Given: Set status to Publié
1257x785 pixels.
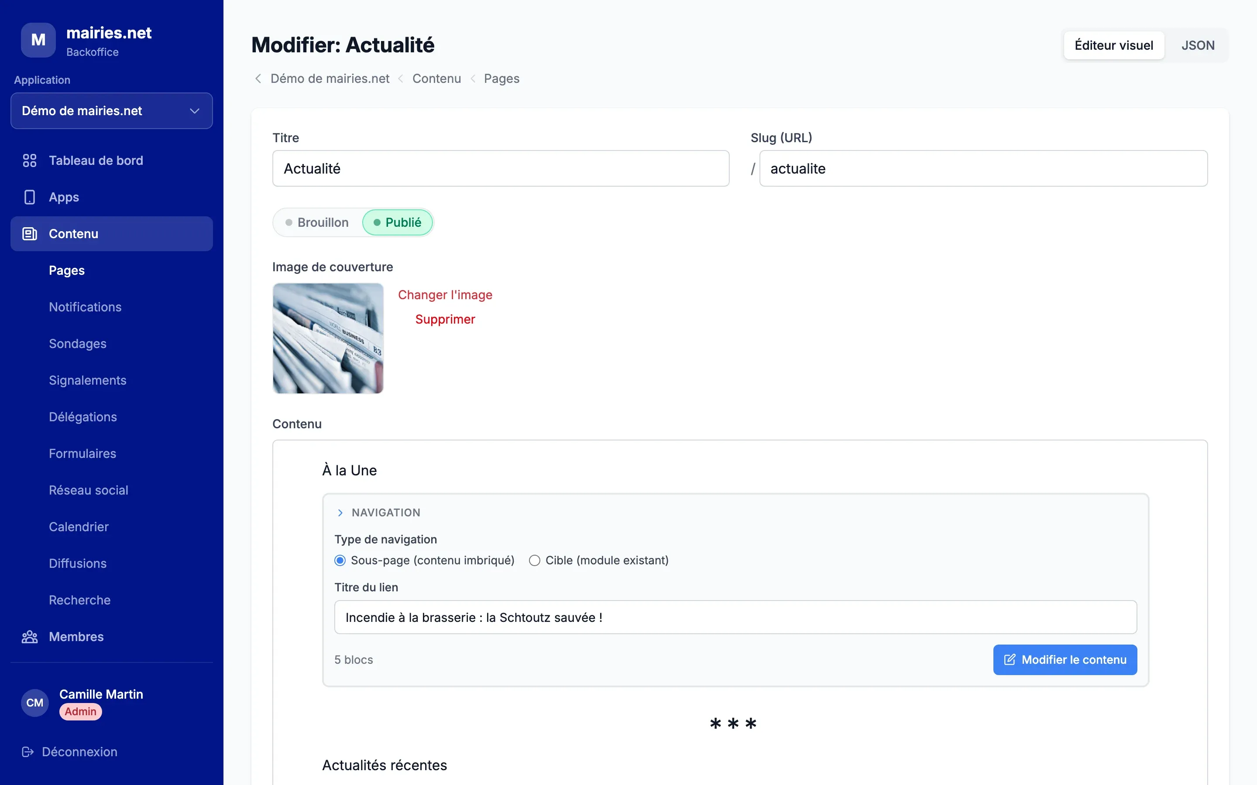Looking at the screenshot, I should click(397, 223).
